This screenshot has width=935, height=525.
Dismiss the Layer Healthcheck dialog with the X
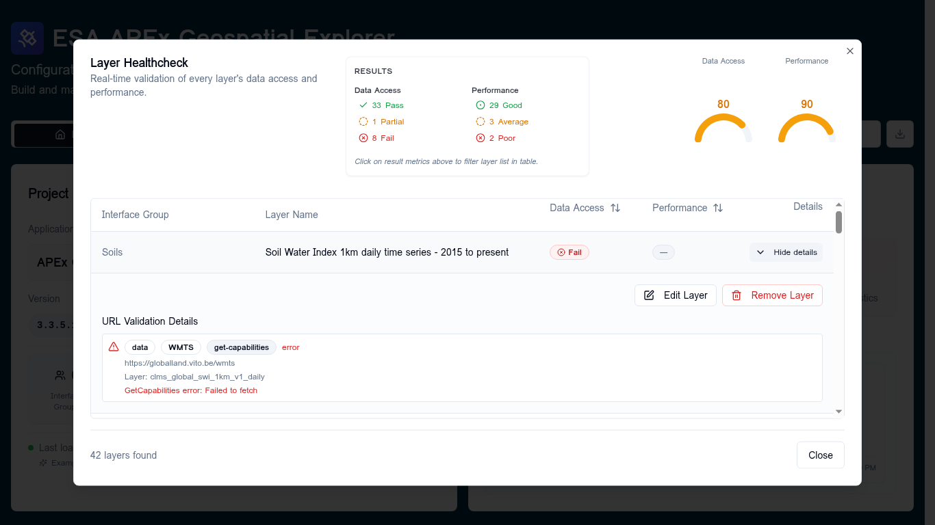850,51
